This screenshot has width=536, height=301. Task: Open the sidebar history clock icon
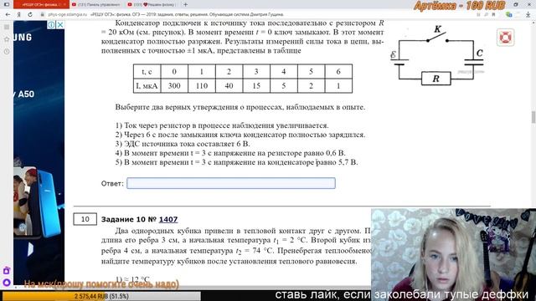[x=7, y=52]
